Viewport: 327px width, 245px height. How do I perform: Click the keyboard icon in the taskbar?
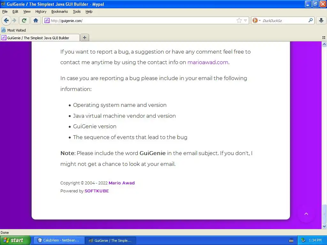291,241
